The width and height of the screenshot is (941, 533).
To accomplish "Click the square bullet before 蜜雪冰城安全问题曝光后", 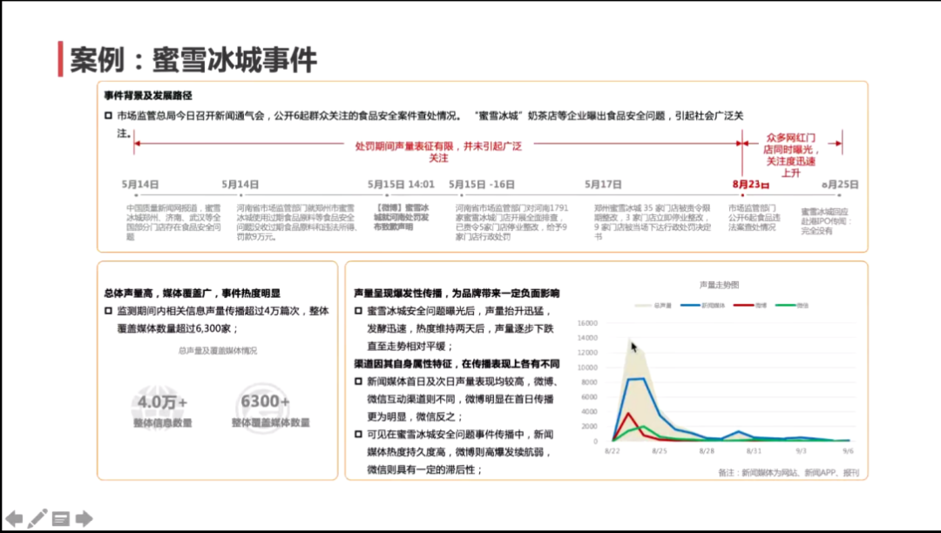I will pos(358,311).
